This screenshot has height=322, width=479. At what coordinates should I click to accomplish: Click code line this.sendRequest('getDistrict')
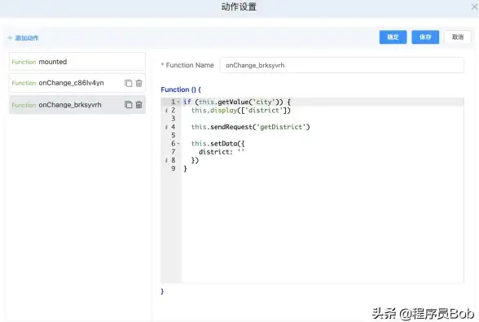tap(251, 127)
